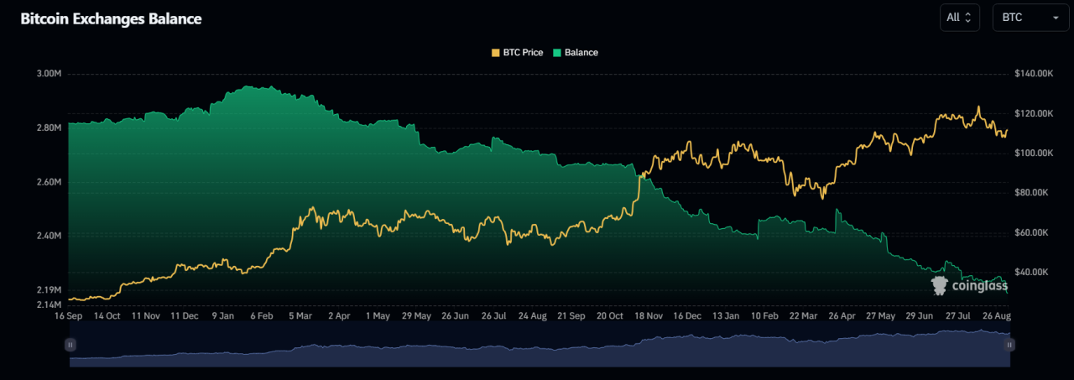The height and width of the screenshot is (380, 1074).
Task: Click the $140.00K price axis label
Action: [x=1034, y=74]
